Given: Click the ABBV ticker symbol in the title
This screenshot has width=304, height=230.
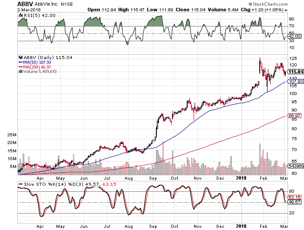Looking at the screenshot, I should pos(25,4).
